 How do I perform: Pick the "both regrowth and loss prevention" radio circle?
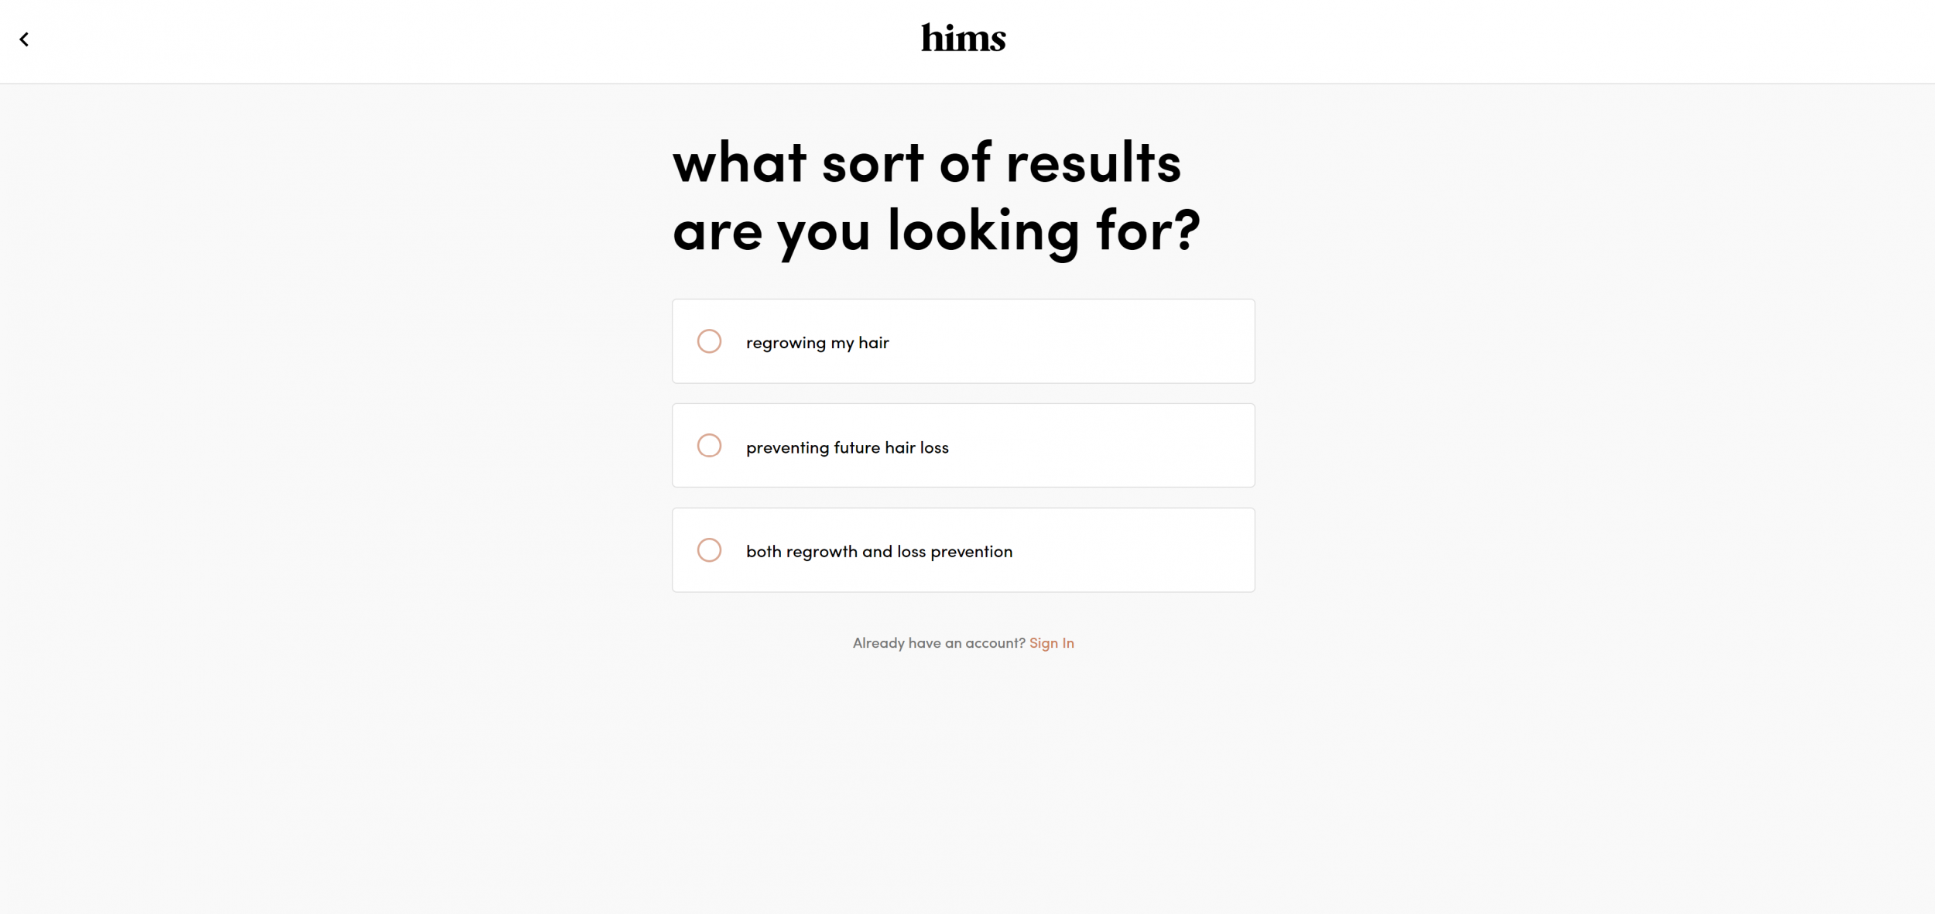pos(709,550)
